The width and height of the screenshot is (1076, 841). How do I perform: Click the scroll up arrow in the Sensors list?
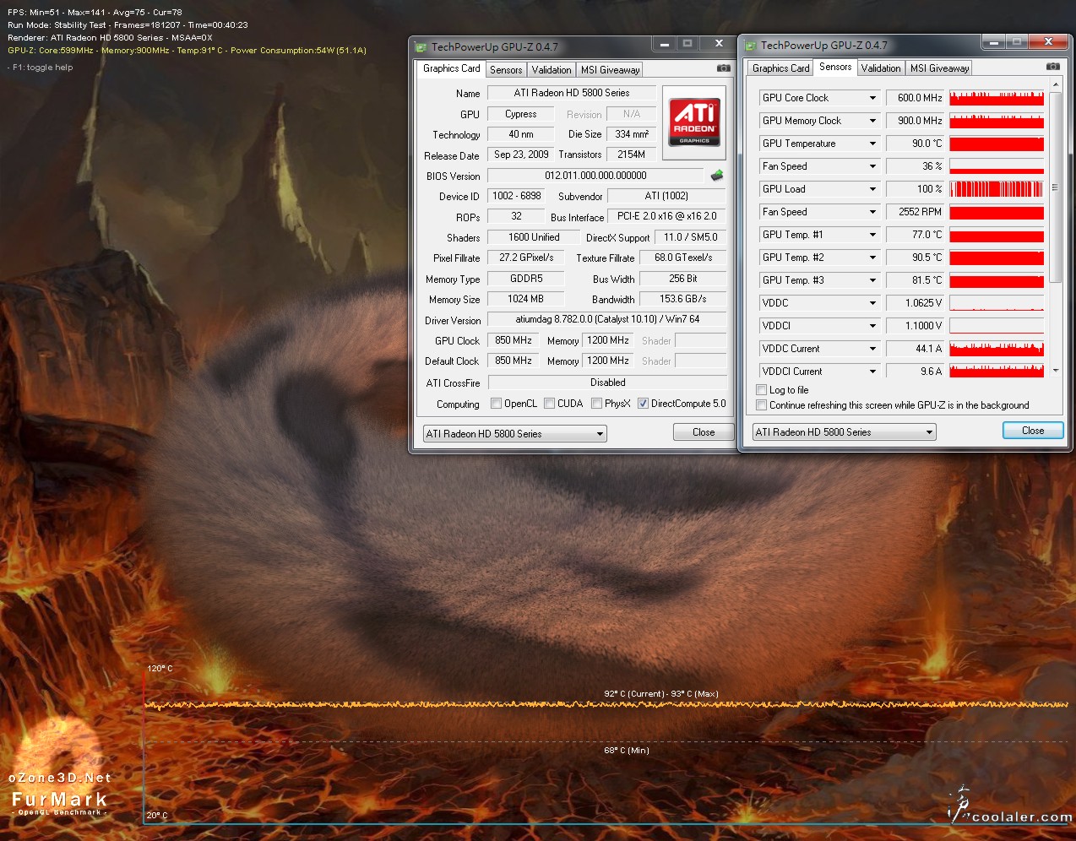(1056, 85)
